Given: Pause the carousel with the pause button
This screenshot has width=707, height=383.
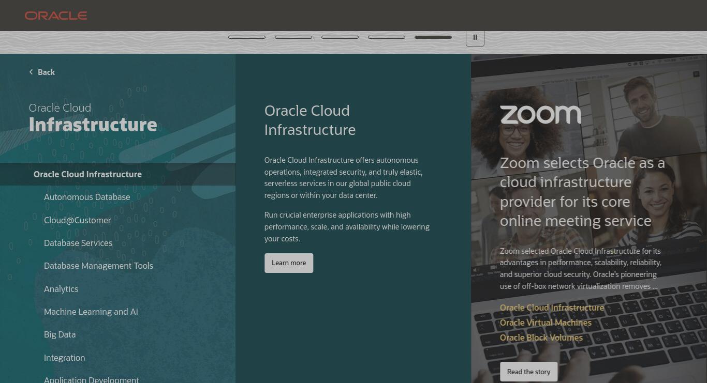Looking at the screenshot, I should pos(475,38).
